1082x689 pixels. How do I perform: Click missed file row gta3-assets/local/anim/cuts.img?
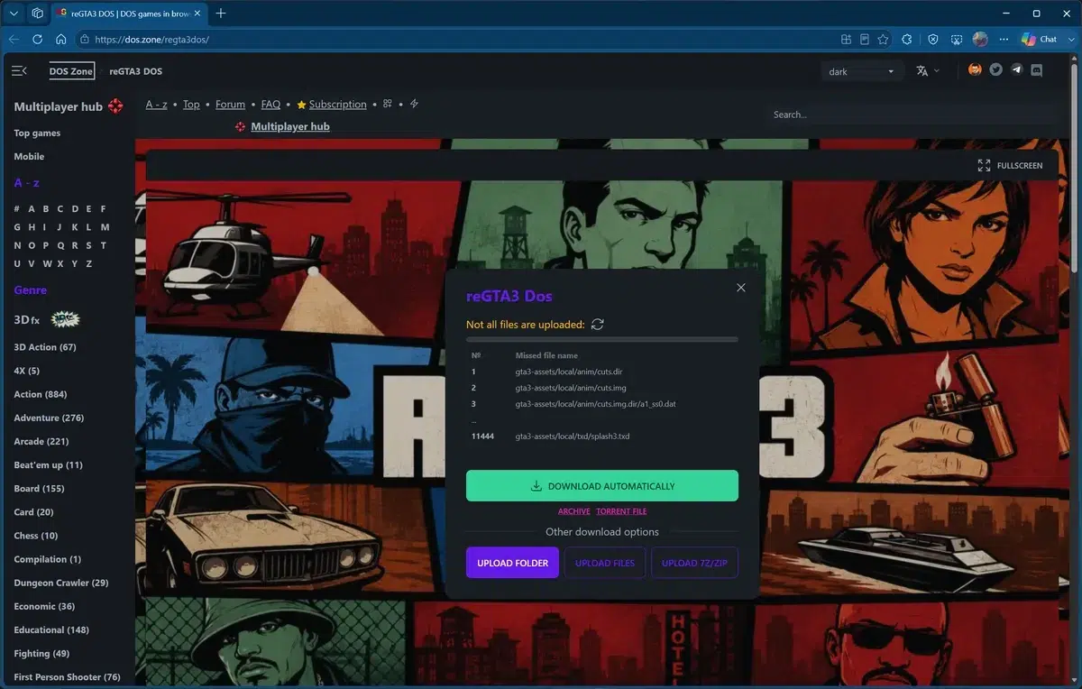tap(602, 388)
